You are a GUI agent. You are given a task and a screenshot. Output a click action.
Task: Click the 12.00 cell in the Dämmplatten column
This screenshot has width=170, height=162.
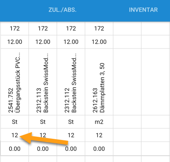pyautogui.click(x=99, y=42)
